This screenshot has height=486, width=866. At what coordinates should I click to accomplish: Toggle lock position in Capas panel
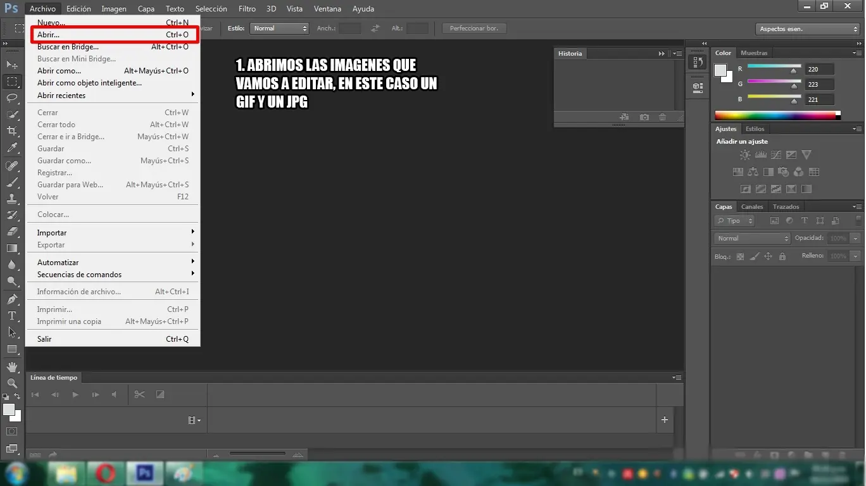pos(768,256)
